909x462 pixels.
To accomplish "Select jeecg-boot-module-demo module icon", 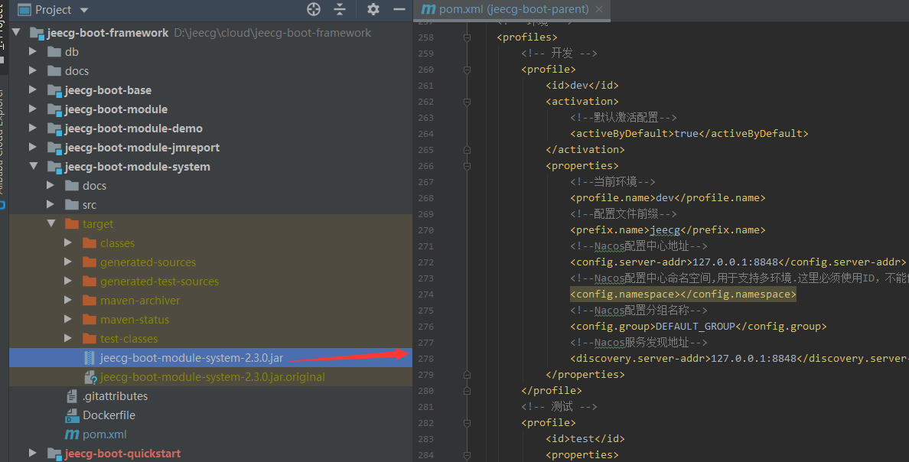I will point(54,129).
